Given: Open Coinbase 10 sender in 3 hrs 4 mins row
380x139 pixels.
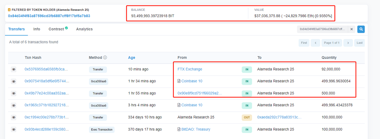Looking at the screenshot, I should (192, 105).
